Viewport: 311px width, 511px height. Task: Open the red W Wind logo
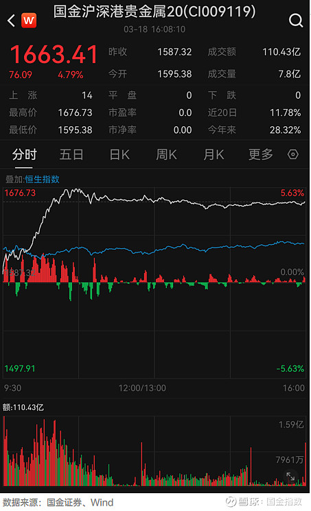[29, 21]
